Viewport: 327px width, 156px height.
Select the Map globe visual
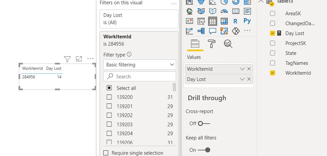189,11
